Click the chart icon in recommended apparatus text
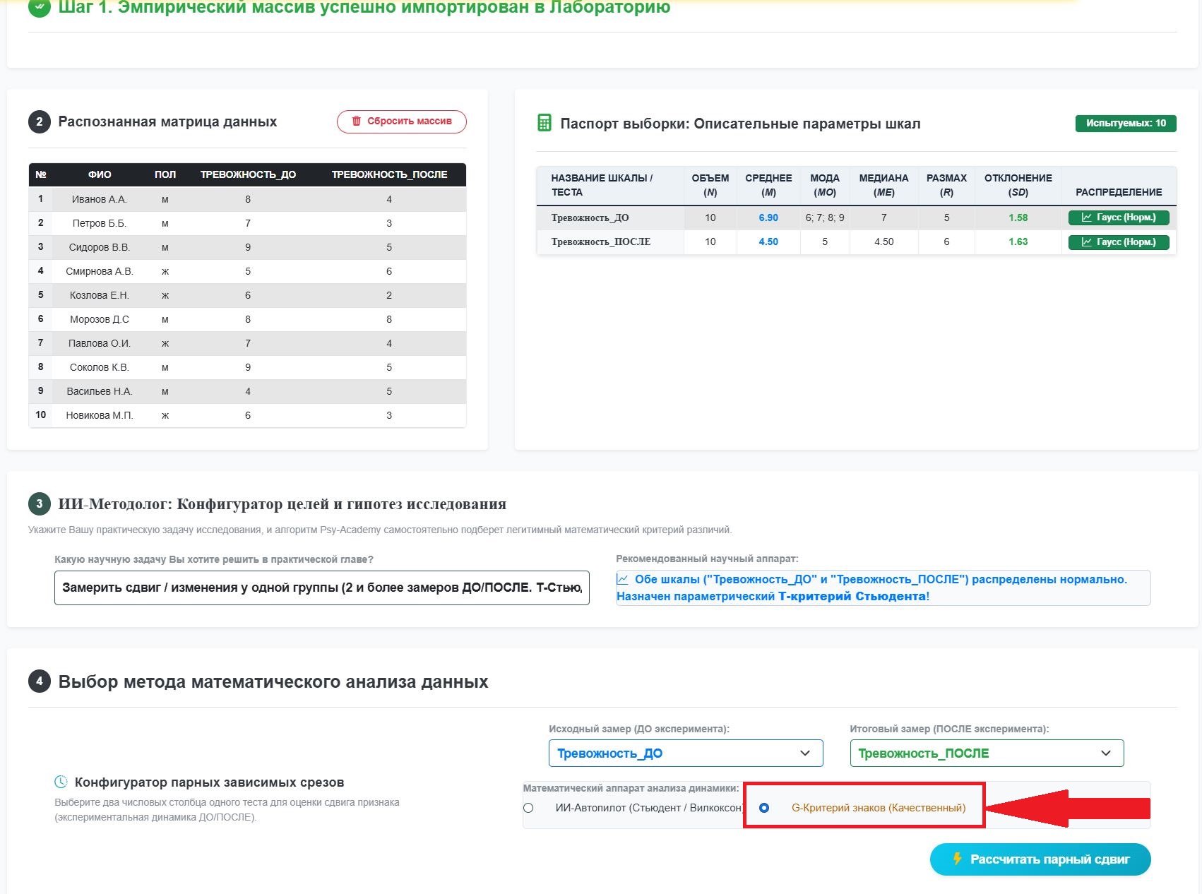The height and width of the screenshot is (894, 1202). click(623, 579)
